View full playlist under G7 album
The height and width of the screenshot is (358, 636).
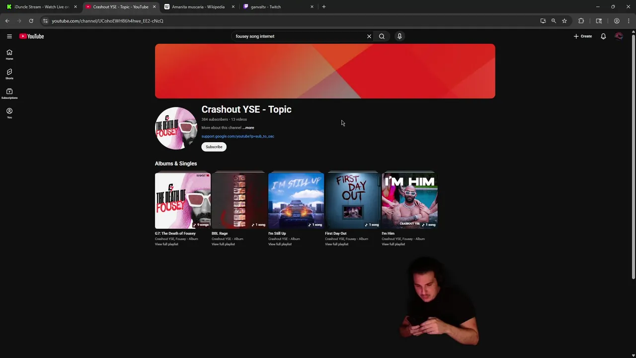[x=166, y=244]
